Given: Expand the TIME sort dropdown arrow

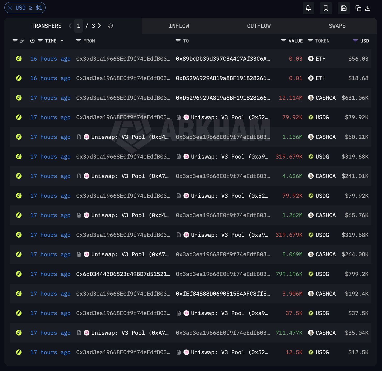Looking at the screenshot, I should (62, 41).
